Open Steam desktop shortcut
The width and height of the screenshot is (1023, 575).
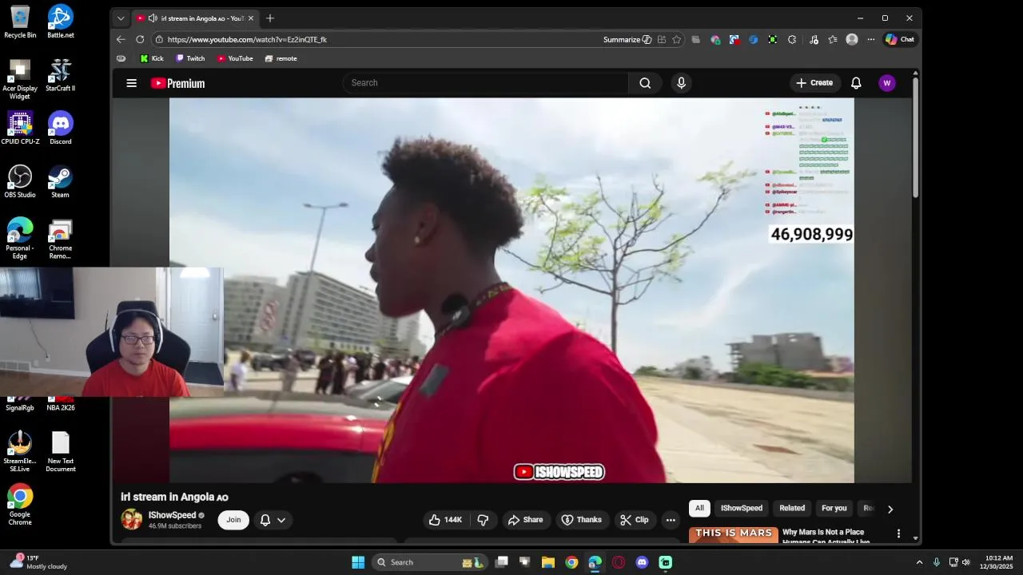coord(61,181)
